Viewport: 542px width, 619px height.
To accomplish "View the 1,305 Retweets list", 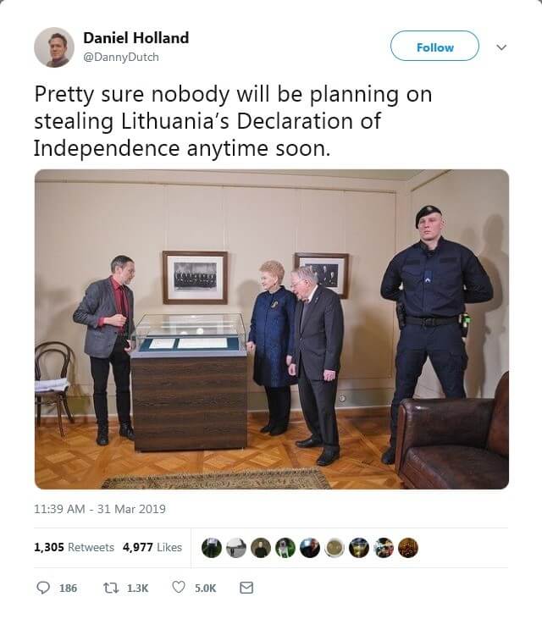I will pyautogui.click(x=74, y=547).
